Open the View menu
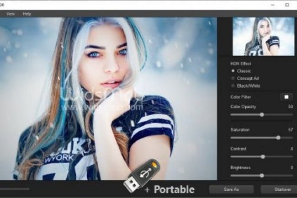Screen dimensions: 297x198 coord(11,14)
